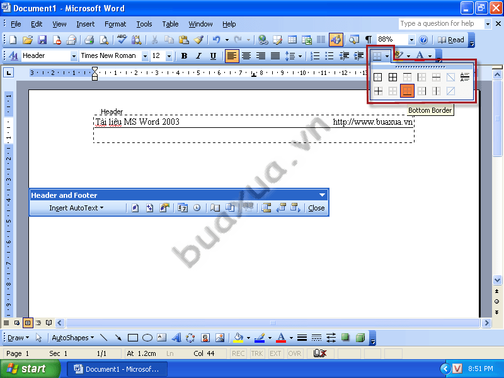Apply Diagonal Up Border option
The width and height of the screenshot is (504, 378).
click(x=450, y=91)
